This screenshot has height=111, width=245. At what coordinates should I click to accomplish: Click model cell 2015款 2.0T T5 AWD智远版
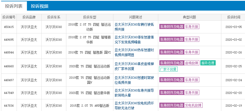click(x=90, y=106)
